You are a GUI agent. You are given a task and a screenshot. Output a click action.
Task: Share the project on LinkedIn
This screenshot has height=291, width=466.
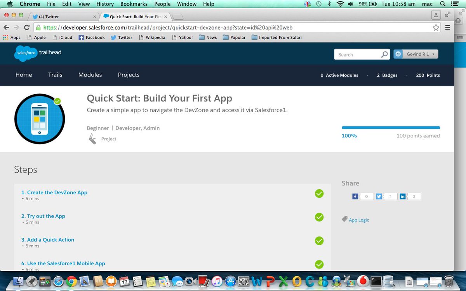click(x=403, y=196)
